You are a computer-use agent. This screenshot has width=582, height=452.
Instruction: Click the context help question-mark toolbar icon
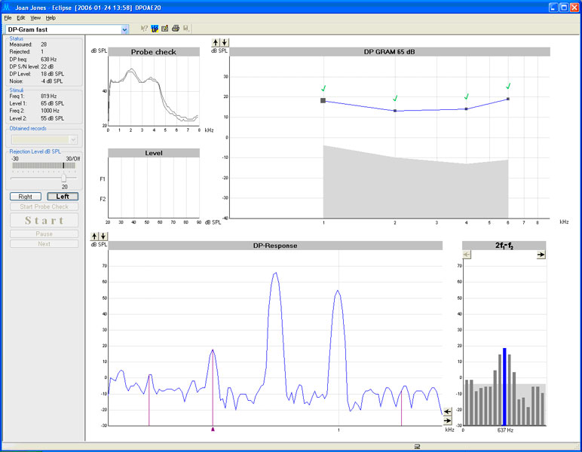coord(145,29)
